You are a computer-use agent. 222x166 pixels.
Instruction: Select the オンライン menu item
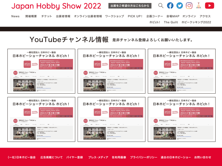click(x=189, y=16)
